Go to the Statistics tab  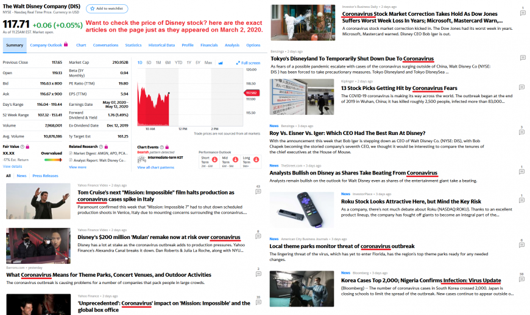[x=133, y=45]
